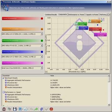The image size is (112, 112).
Task: Click the magenta chart label for Core 2 Duo
Action: click(x=100, y=35)
